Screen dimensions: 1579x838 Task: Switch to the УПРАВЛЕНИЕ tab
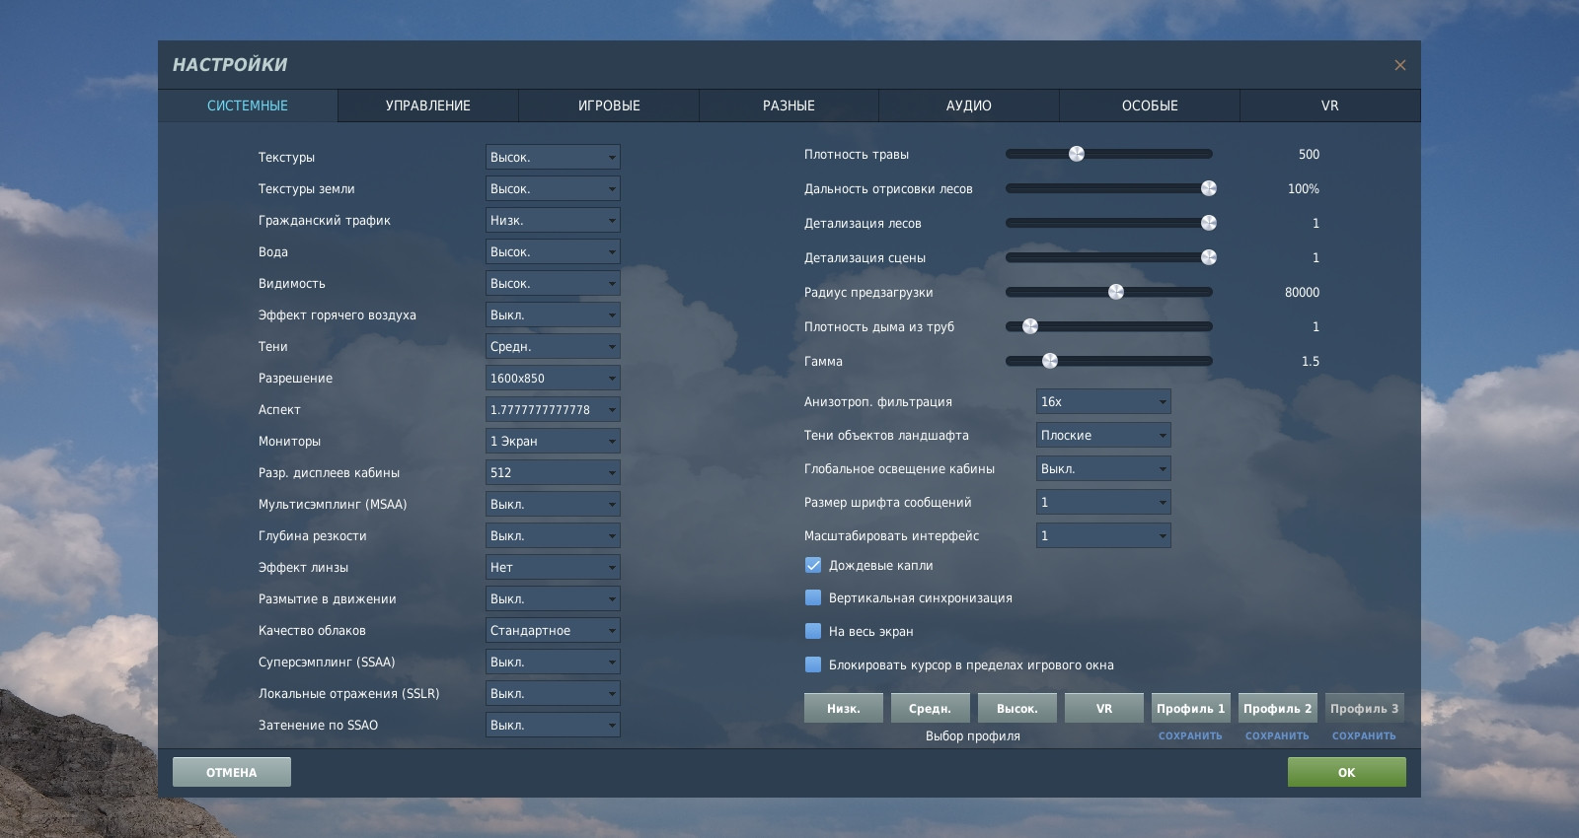click(428, 105)
